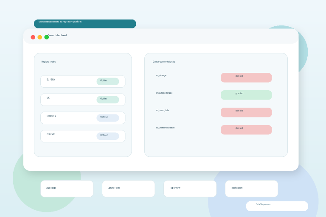Toggle the granted status for analytics_storage

pyautogui.click(x=246, y=95)
